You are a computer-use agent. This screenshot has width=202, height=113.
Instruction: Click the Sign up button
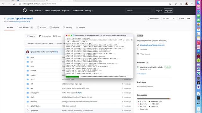[x=168, y=10]
